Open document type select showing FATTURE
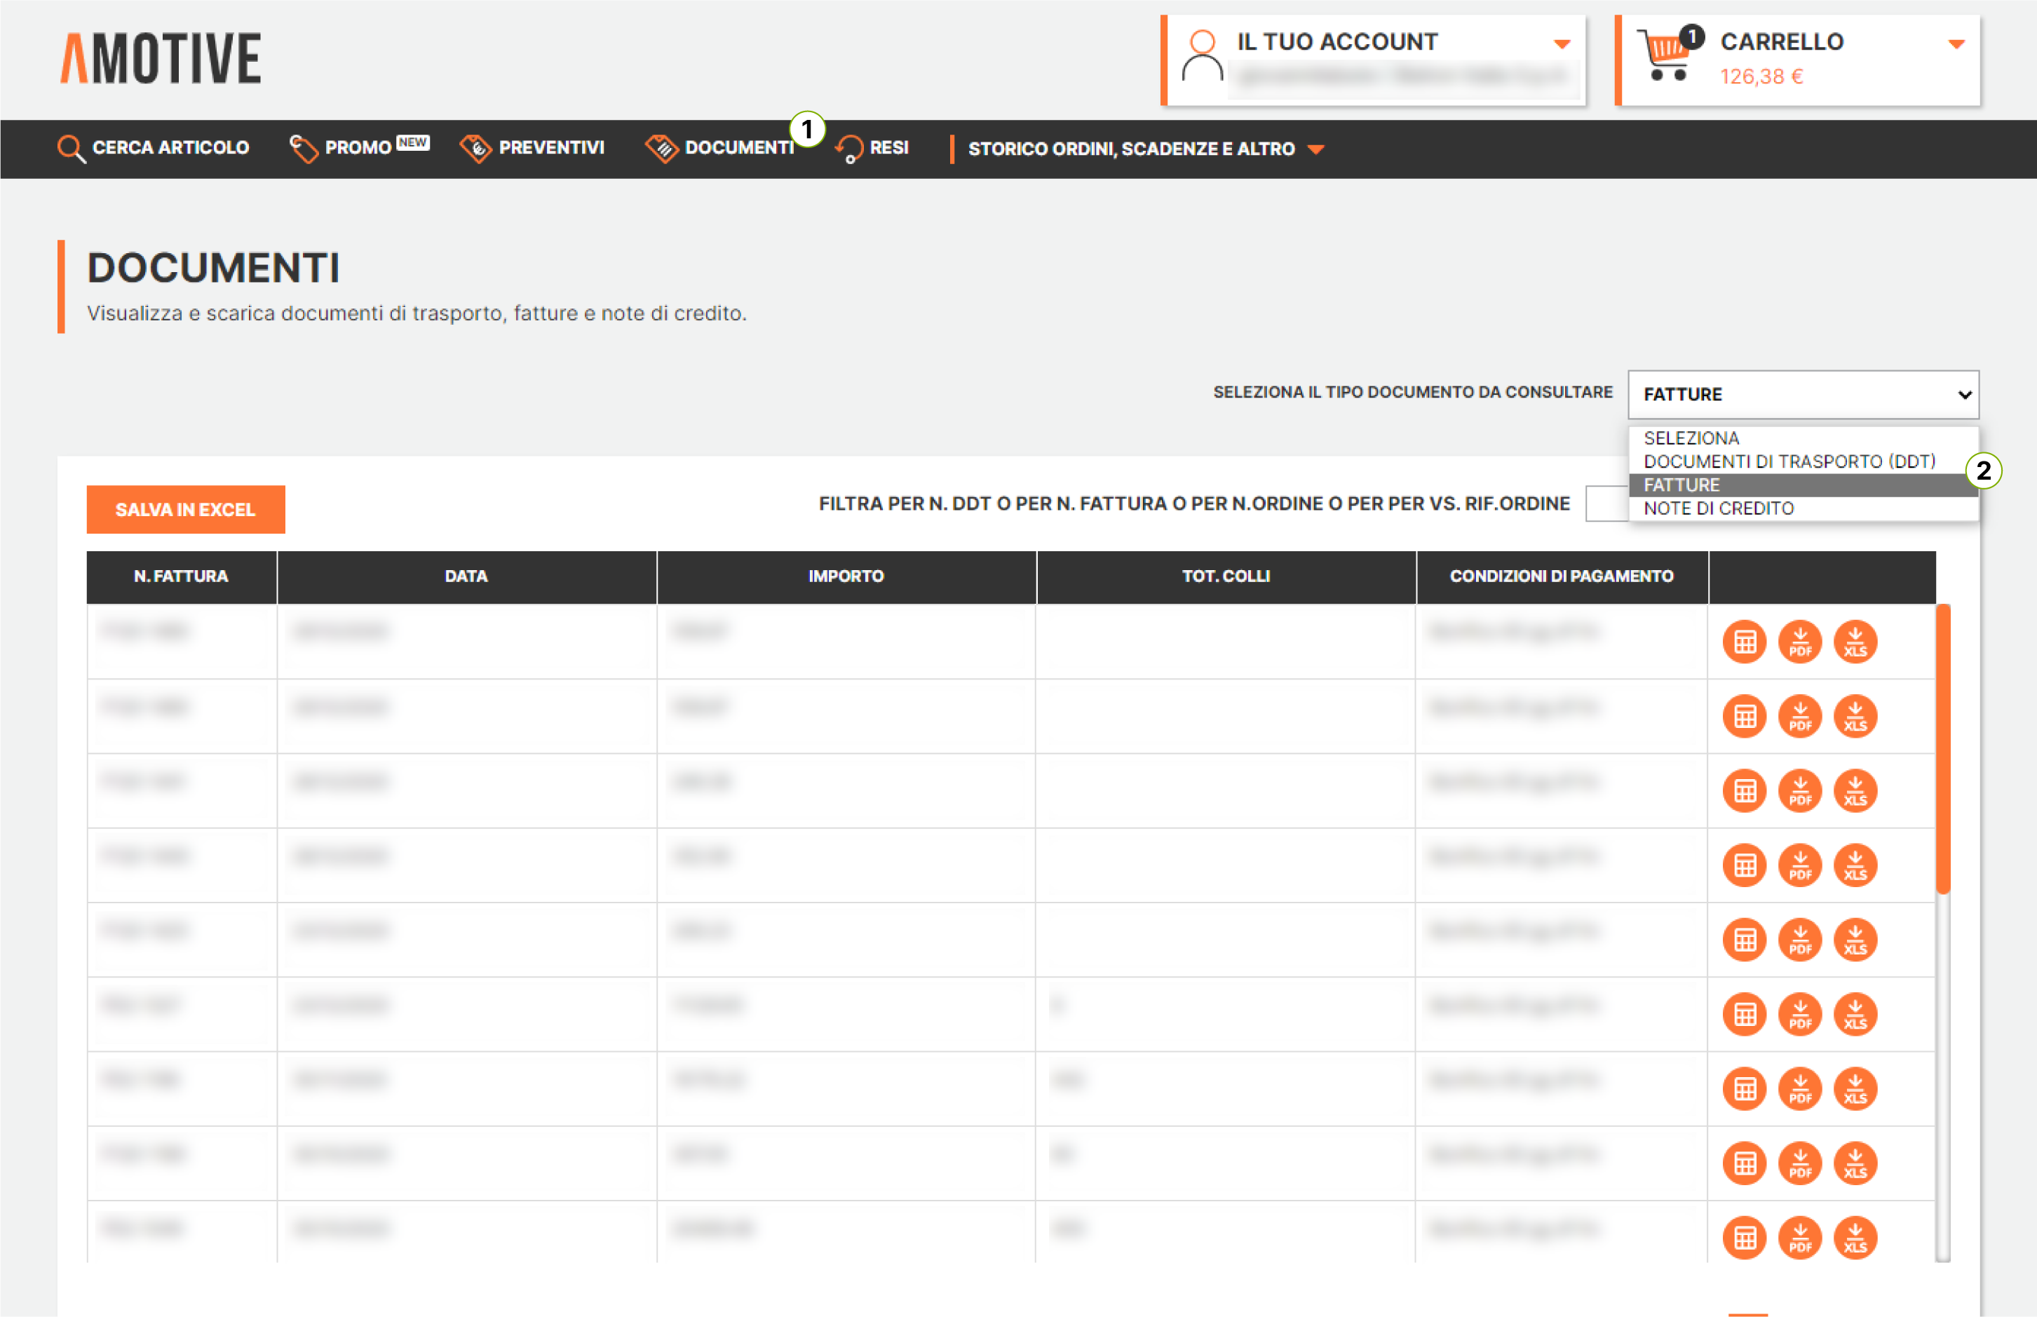 1803,394
